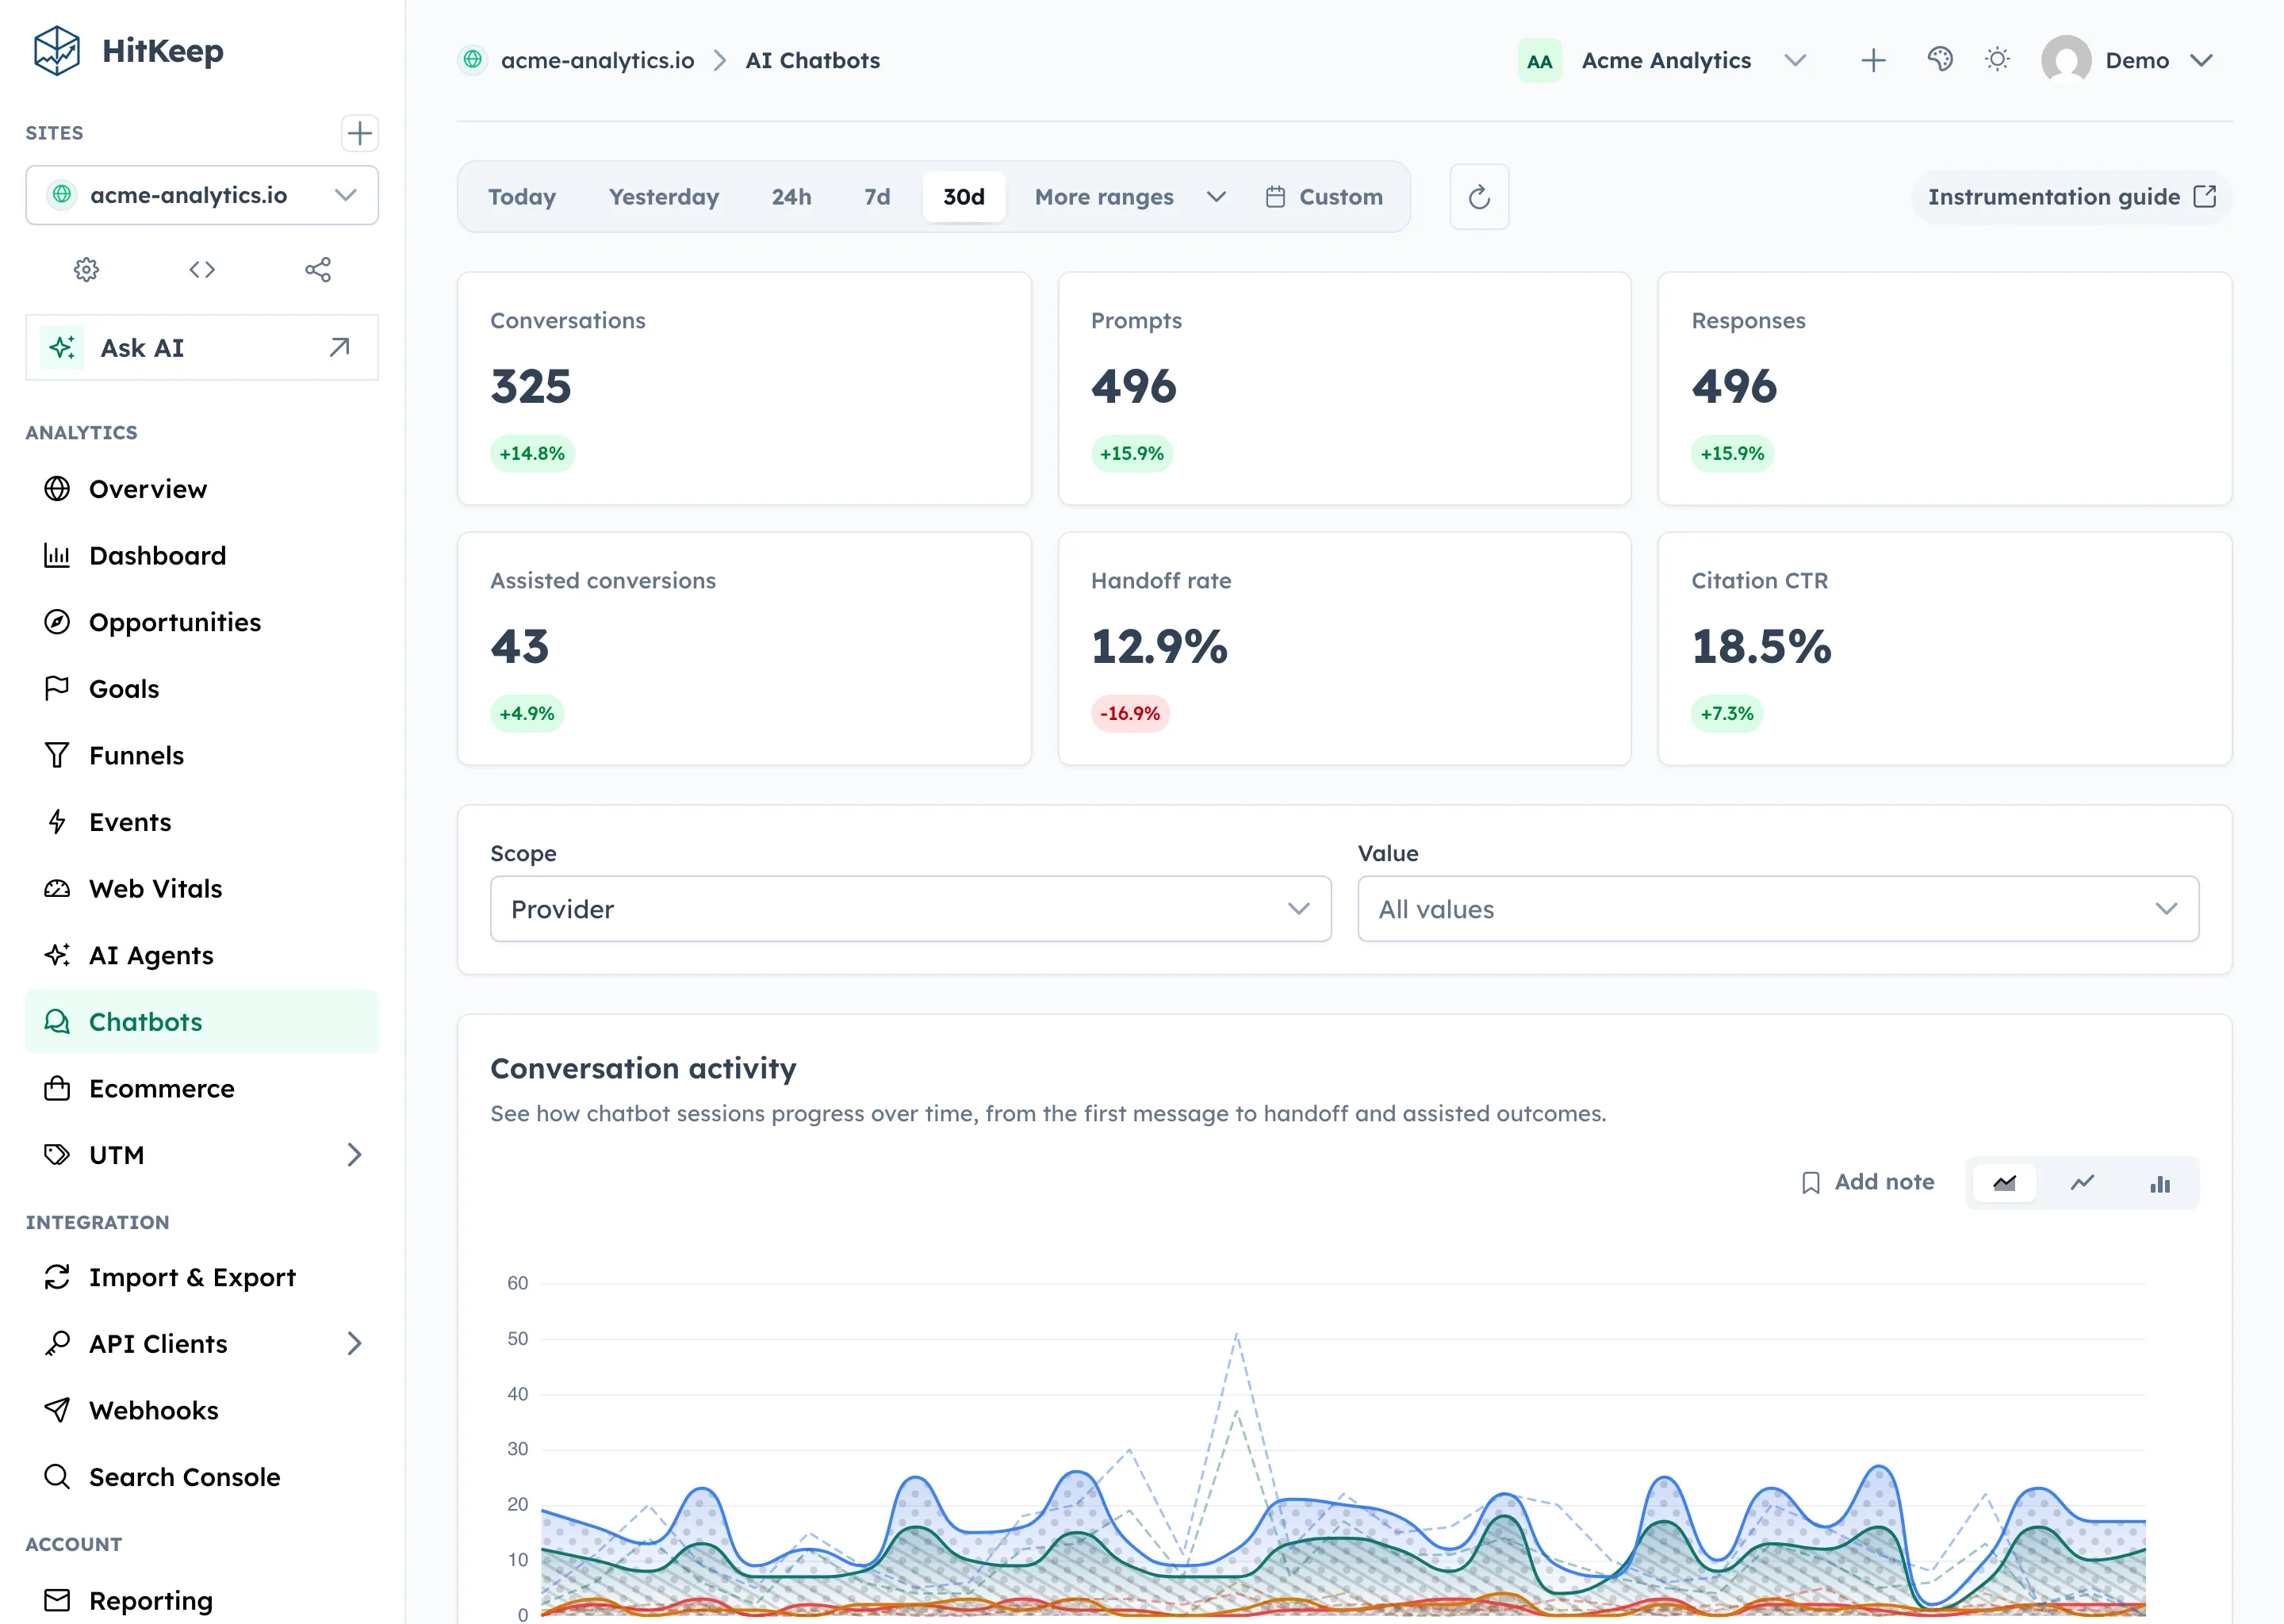2284x1624 pixels.
Task: Click the HitKeep logo icon
Action: (x=56, y=51)
